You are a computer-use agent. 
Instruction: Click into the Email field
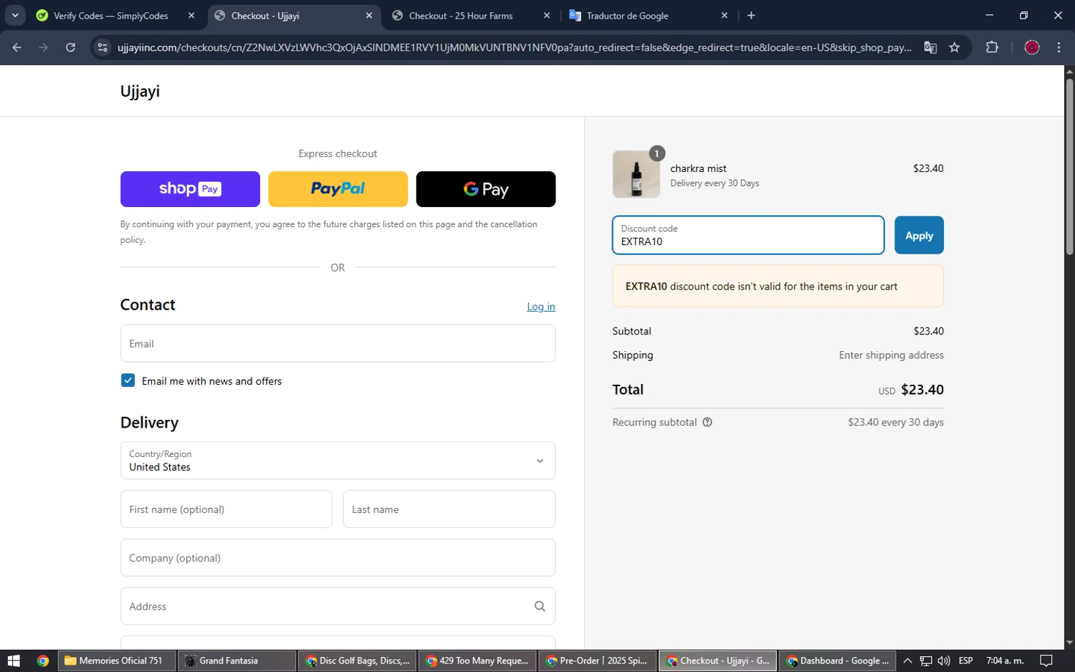338,343
